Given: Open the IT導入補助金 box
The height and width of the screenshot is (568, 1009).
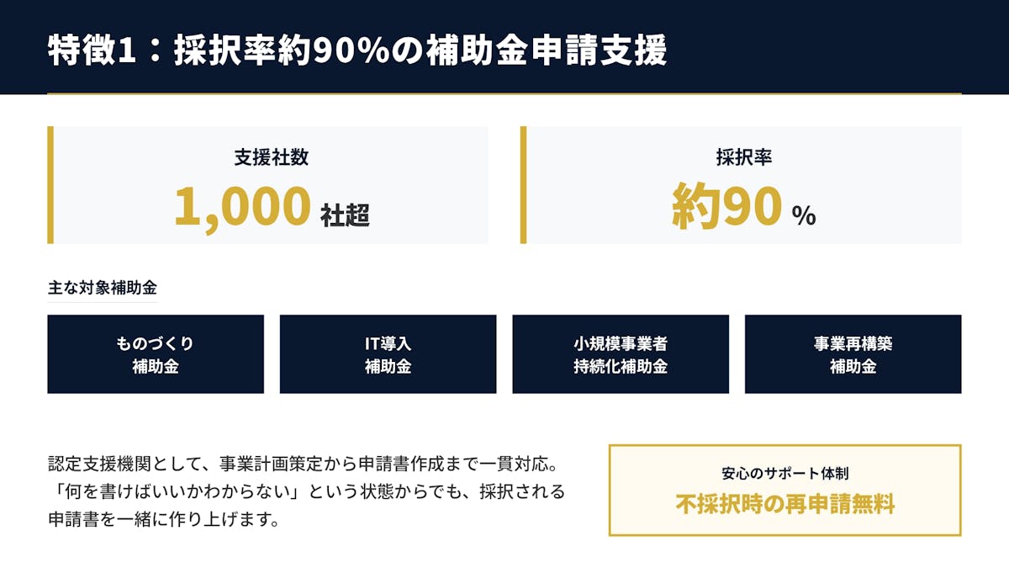Looking at the screenshot, I should [388, 354].
